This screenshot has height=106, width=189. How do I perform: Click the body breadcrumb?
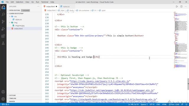tap(71, 11)
